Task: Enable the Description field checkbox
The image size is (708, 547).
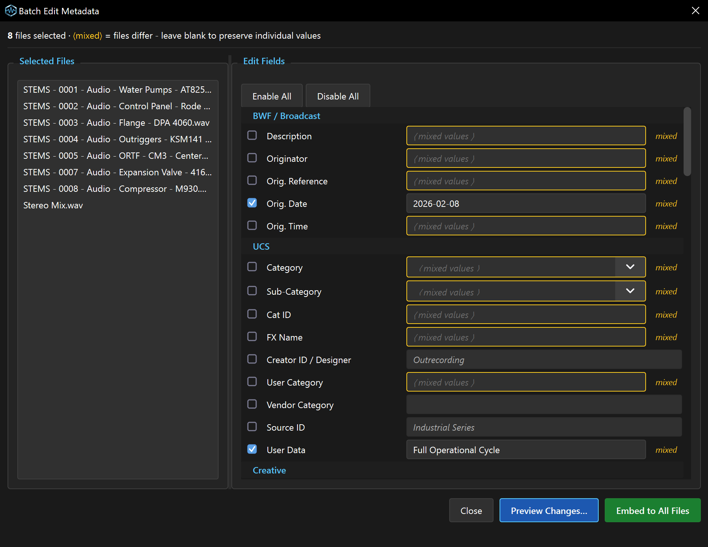Action: (252, 135)
